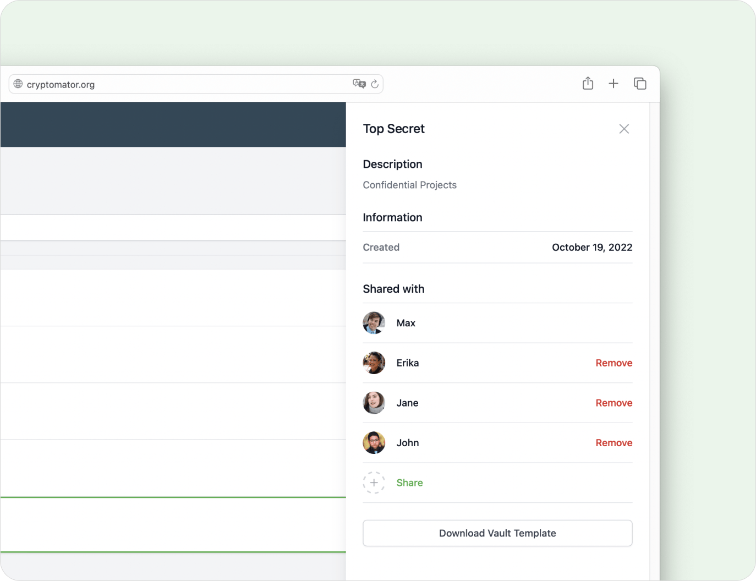Viewport: 756px width, 581px height.
Task: Select John's profile picture
Action: click(374, 442)
